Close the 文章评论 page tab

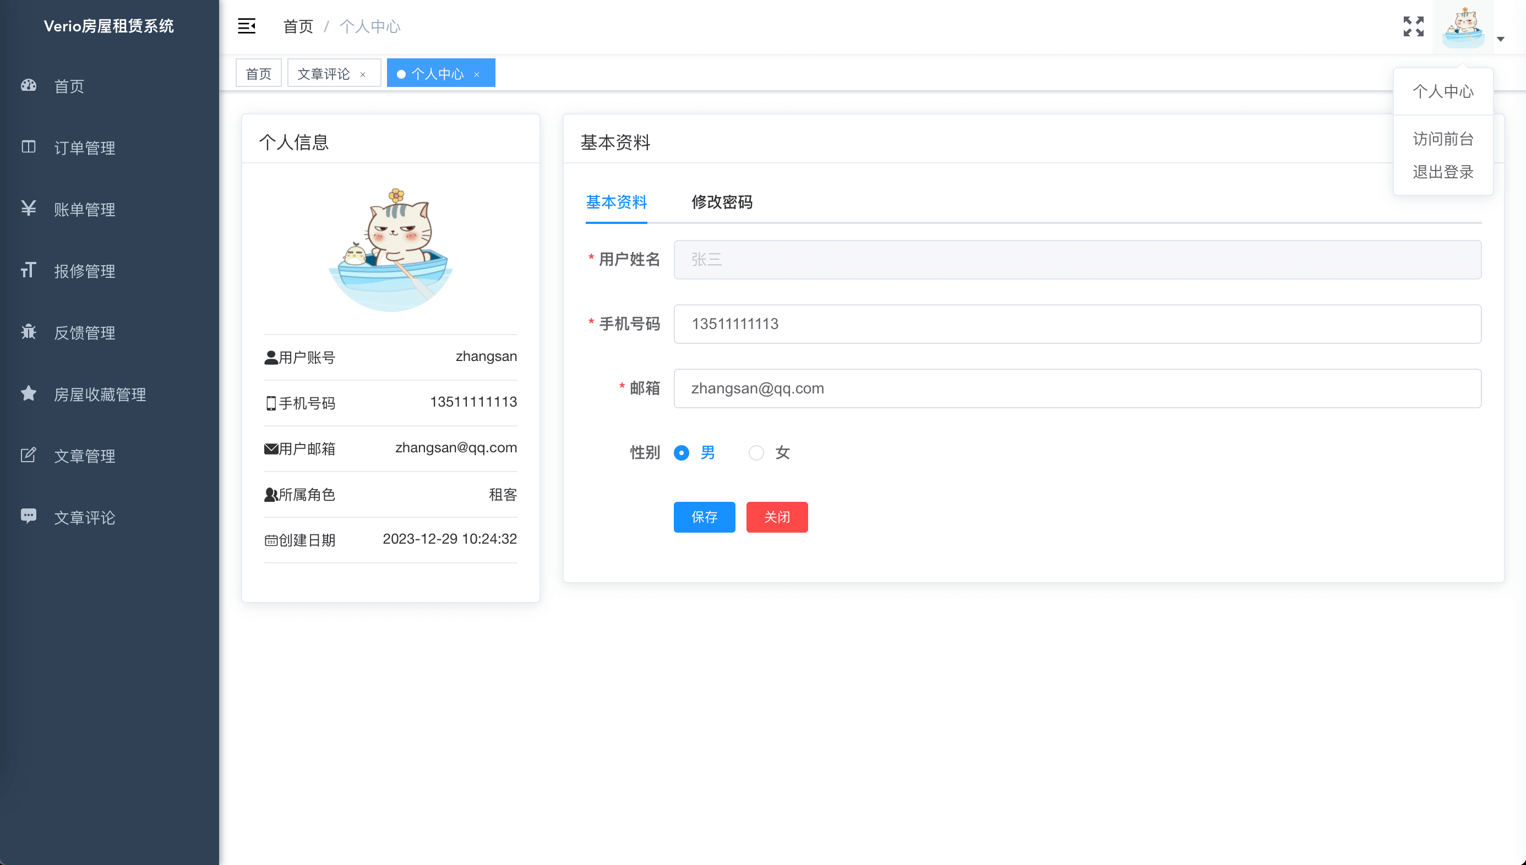(x=362, y=74)
